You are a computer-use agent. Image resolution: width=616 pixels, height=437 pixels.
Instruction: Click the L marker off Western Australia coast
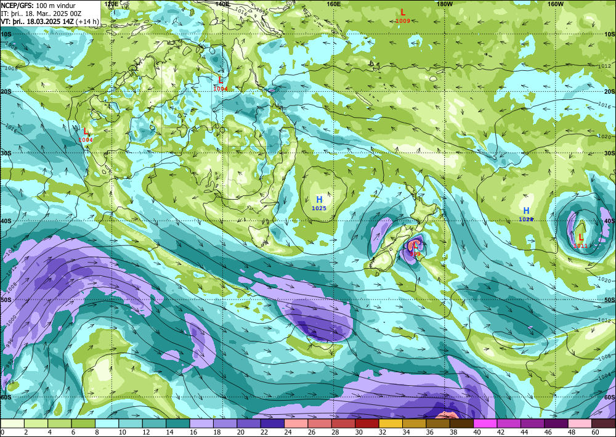86,132
